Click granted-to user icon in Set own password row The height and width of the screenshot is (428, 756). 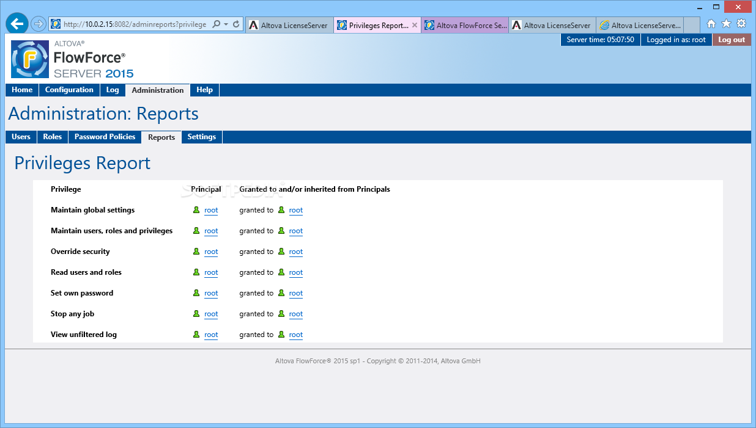[281, 292]
